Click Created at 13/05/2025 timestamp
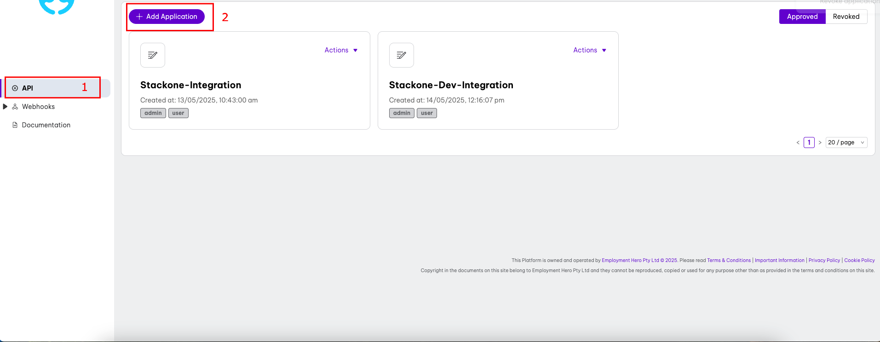 click(199, 100)
